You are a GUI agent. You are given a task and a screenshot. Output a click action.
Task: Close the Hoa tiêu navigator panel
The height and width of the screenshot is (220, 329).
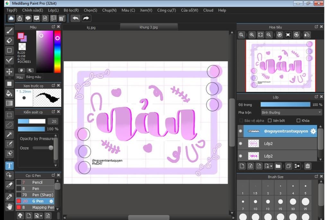tap(321, 27)
